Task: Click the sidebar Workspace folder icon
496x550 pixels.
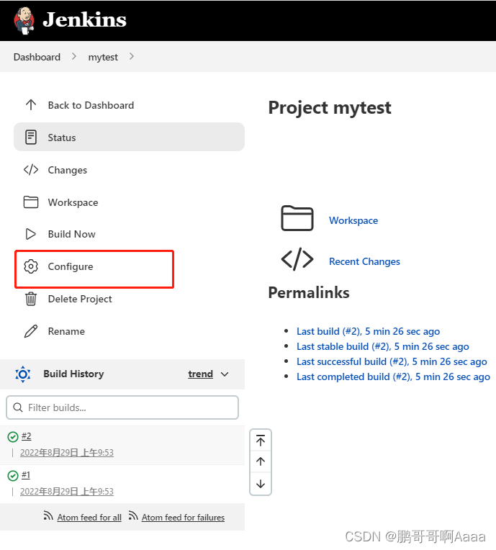Action: click(x=31, y=202)
